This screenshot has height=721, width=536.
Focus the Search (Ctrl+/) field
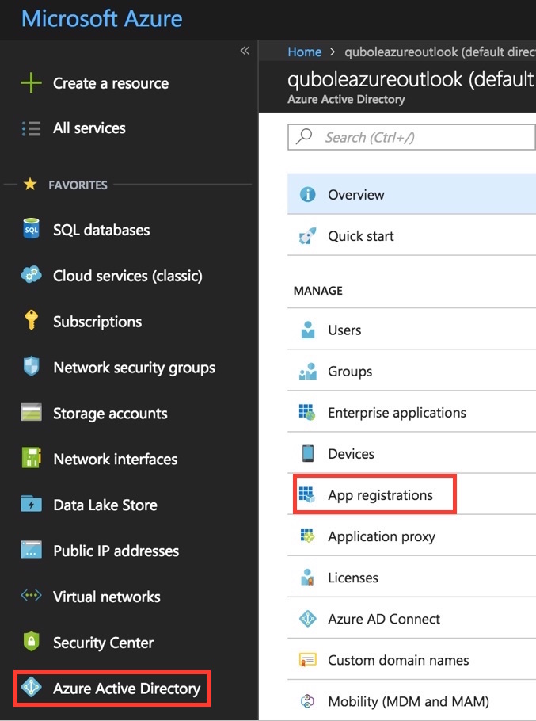(x=412, y=137)
